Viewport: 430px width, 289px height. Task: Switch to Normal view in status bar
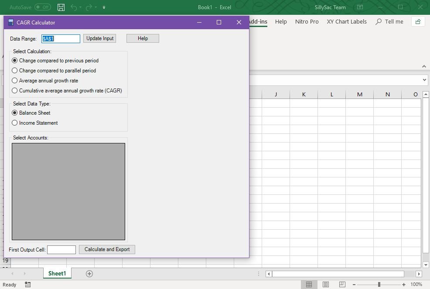309,284
